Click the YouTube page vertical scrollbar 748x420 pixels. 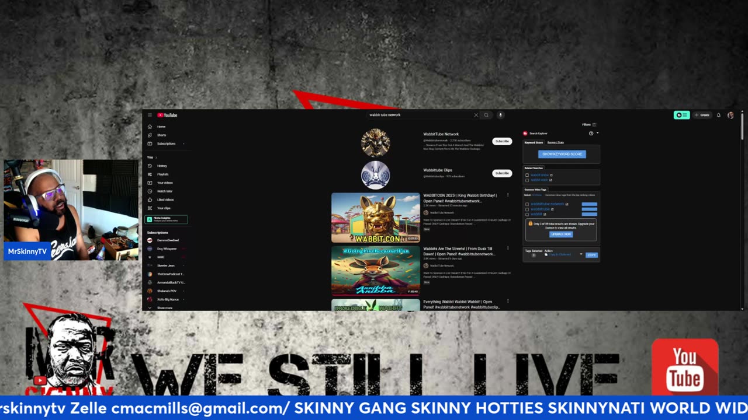[x=742, y=125]
